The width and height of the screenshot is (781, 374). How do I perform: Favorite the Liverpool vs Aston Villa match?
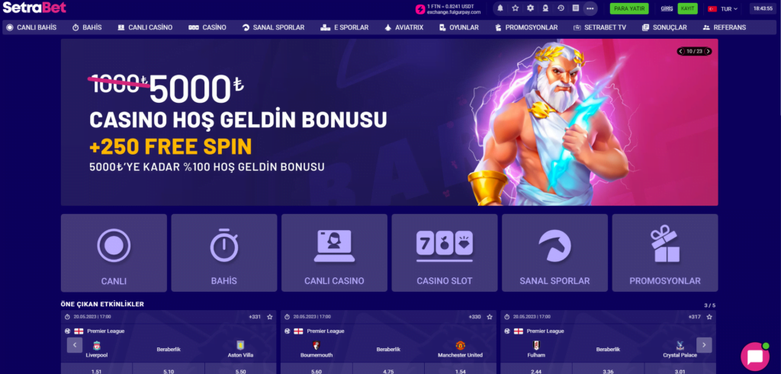tap(269, 317)
